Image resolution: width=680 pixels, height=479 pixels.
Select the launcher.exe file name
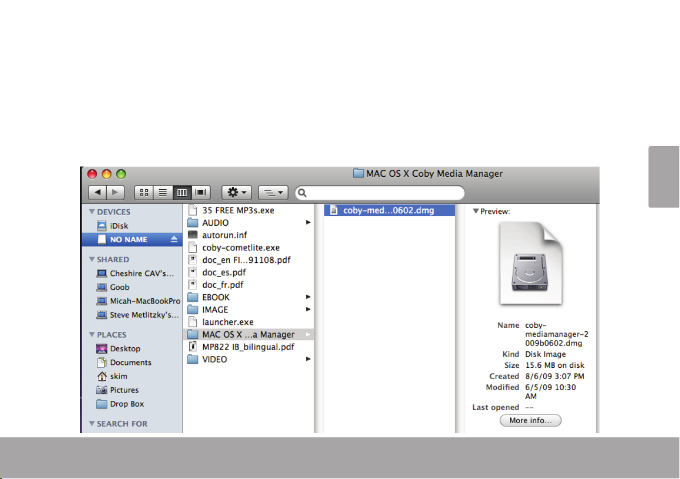click(x=228, y=322)
